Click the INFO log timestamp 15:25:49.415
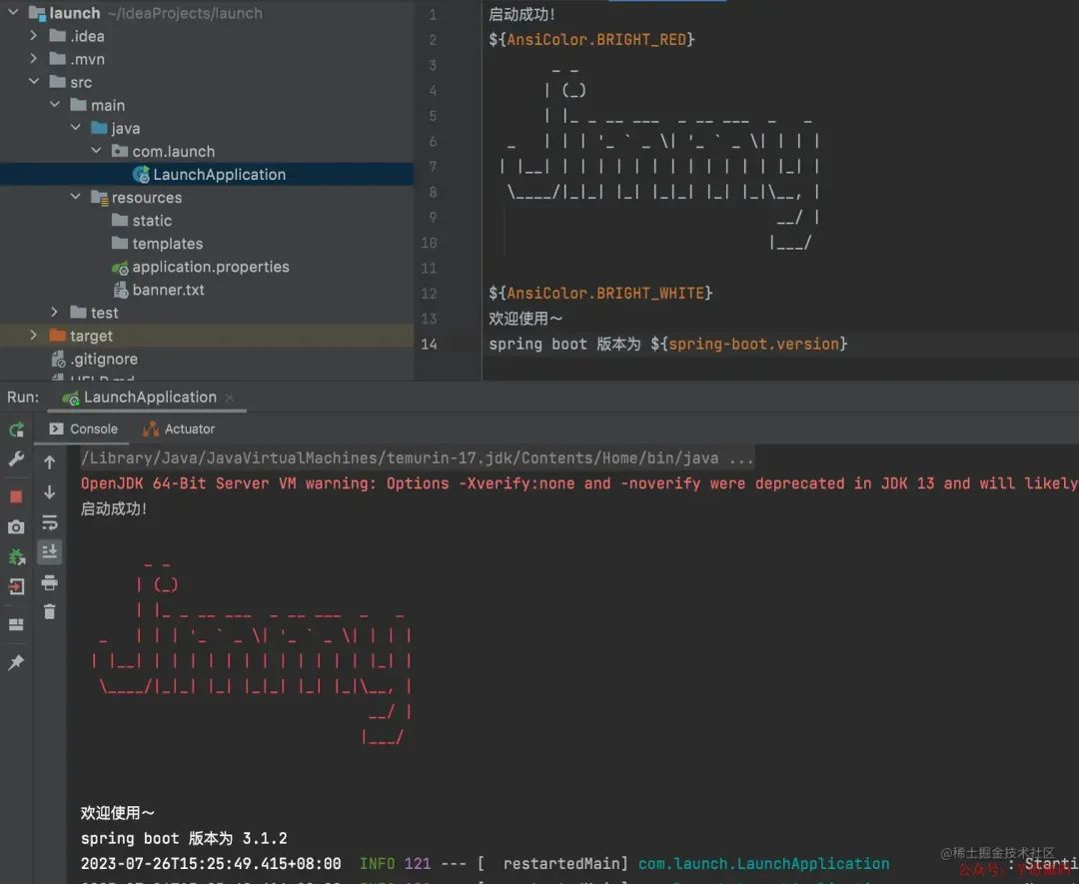Viewport: 1079px width, 884px height. pyautogui.click(x=211, y=863)
